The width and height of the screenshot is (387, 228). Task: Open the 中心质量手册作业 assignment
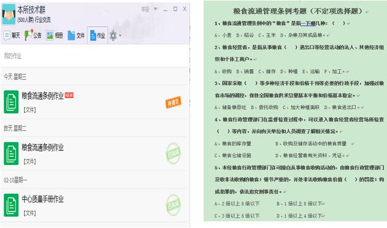(x=43, y=199)
